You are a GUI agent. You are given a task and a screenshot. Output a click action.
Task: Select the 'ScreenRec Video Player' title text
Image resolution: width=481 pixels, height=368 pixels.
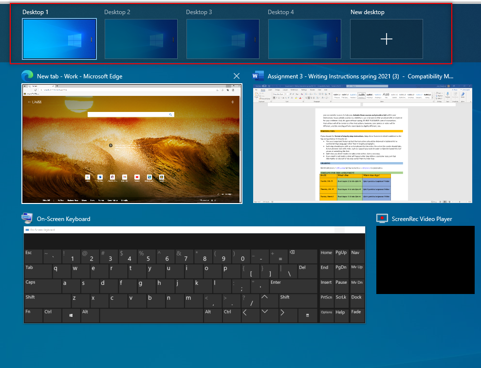click(x=422, y=219)
